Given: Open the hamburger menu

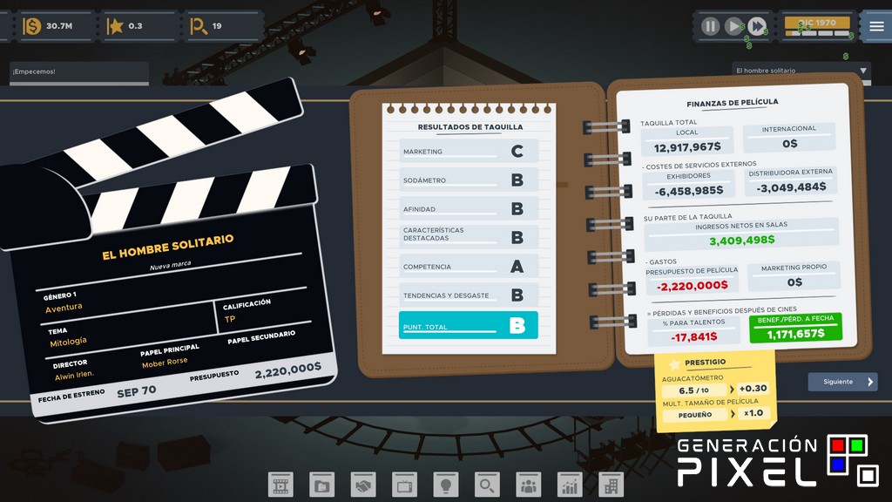Looking at the screenshot, I should click(x=875, y=26).
